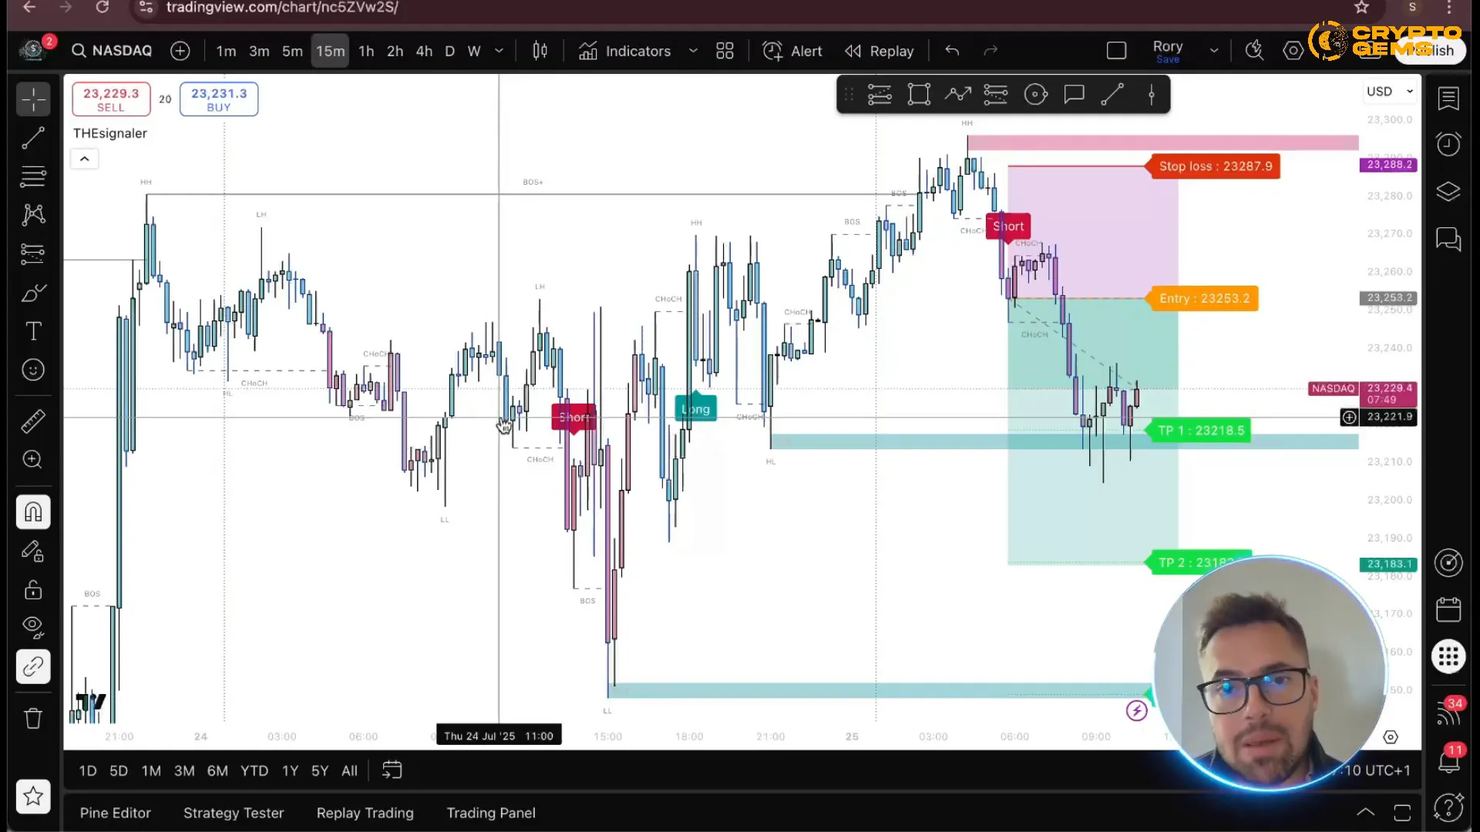Switch to 4h timeframe
Image resolution: width=1480 pixels, height=832 pixels.
pos(424,51)
